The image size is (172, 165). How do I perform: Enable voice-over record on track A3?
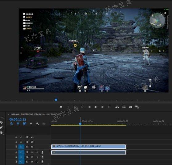pos(42,162)
